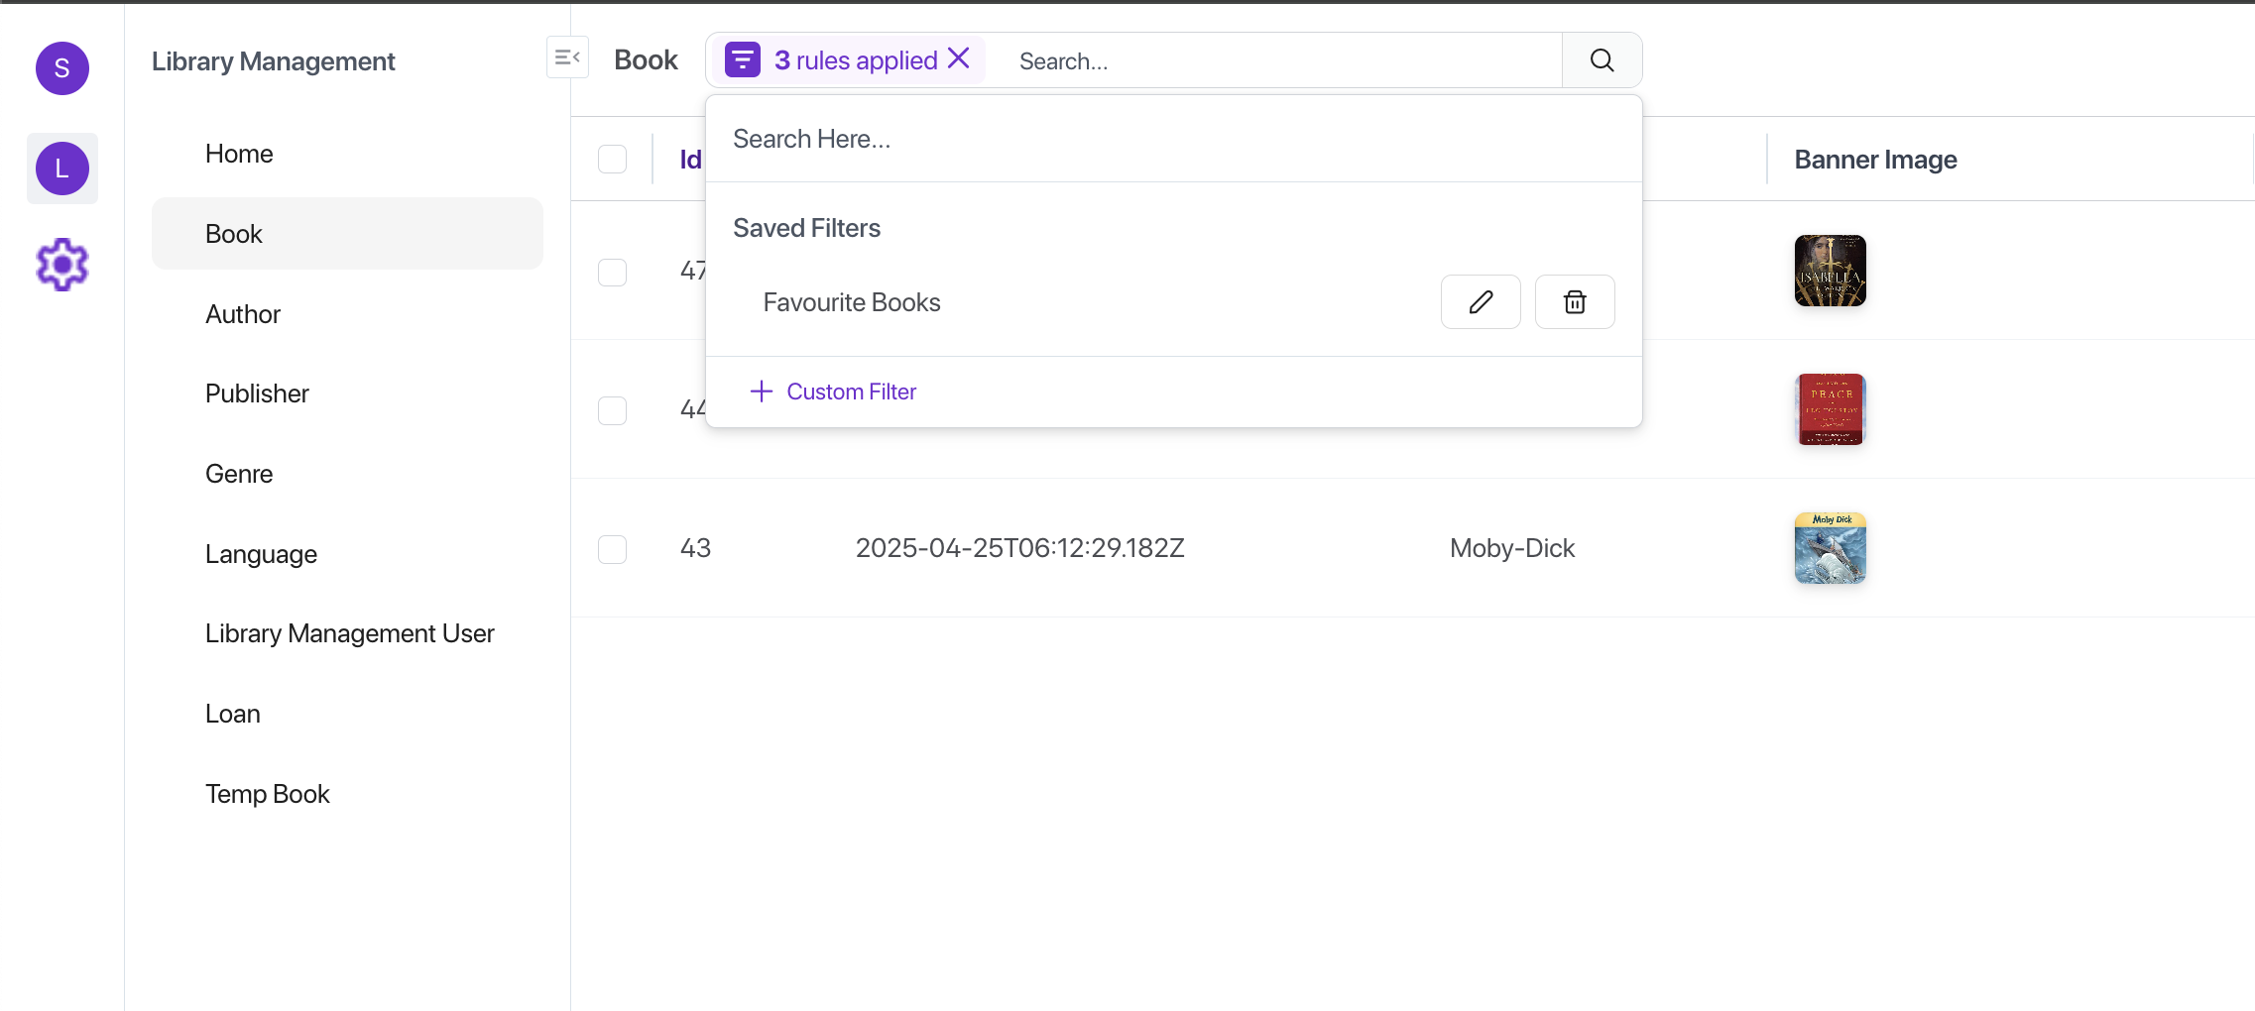Screen dimensions: 2255x1011
Task: Navigate to the Loan section
Action: 233,714
